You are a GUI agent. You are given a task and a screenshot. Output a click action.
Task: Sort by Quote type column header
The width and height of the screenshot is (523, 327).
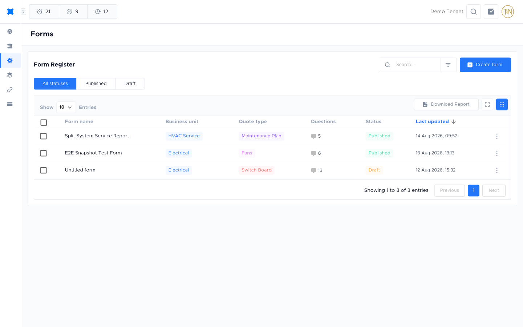(253, 122)
